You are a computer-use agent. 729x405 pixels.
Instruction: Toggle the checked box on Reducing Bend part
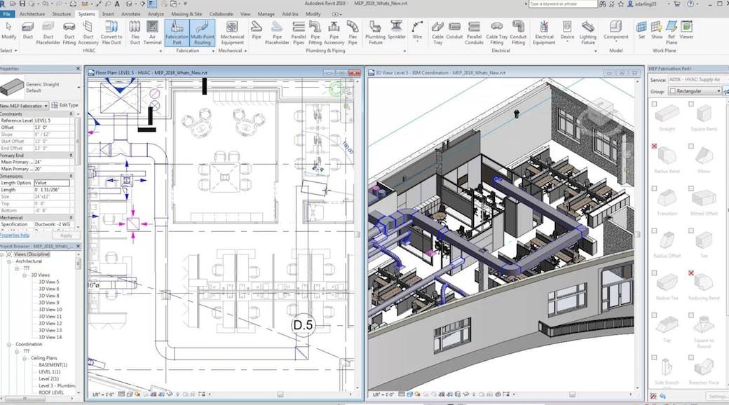coord(691,273)
